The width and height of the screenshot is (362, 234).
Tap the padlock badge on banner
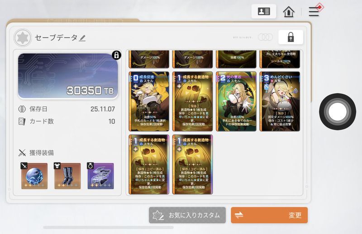click(x=116, y=55)
